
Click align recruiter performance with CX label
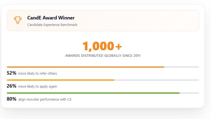coord(45,100)
